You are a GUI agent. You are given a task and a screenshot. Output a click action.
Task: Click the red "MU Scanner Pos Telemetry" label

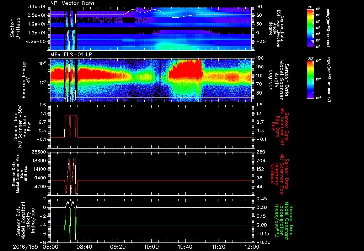(279, 174)
